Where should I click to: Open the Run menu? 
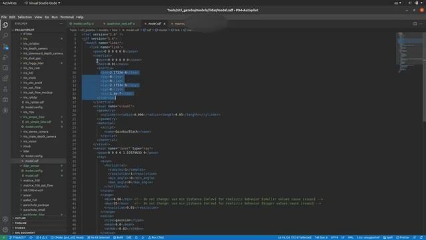click(55, 17)
